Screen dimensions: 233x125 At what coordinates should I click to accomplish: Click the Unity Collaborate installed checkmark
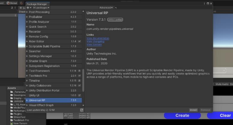pyautogui.click(x=79, y=86)
